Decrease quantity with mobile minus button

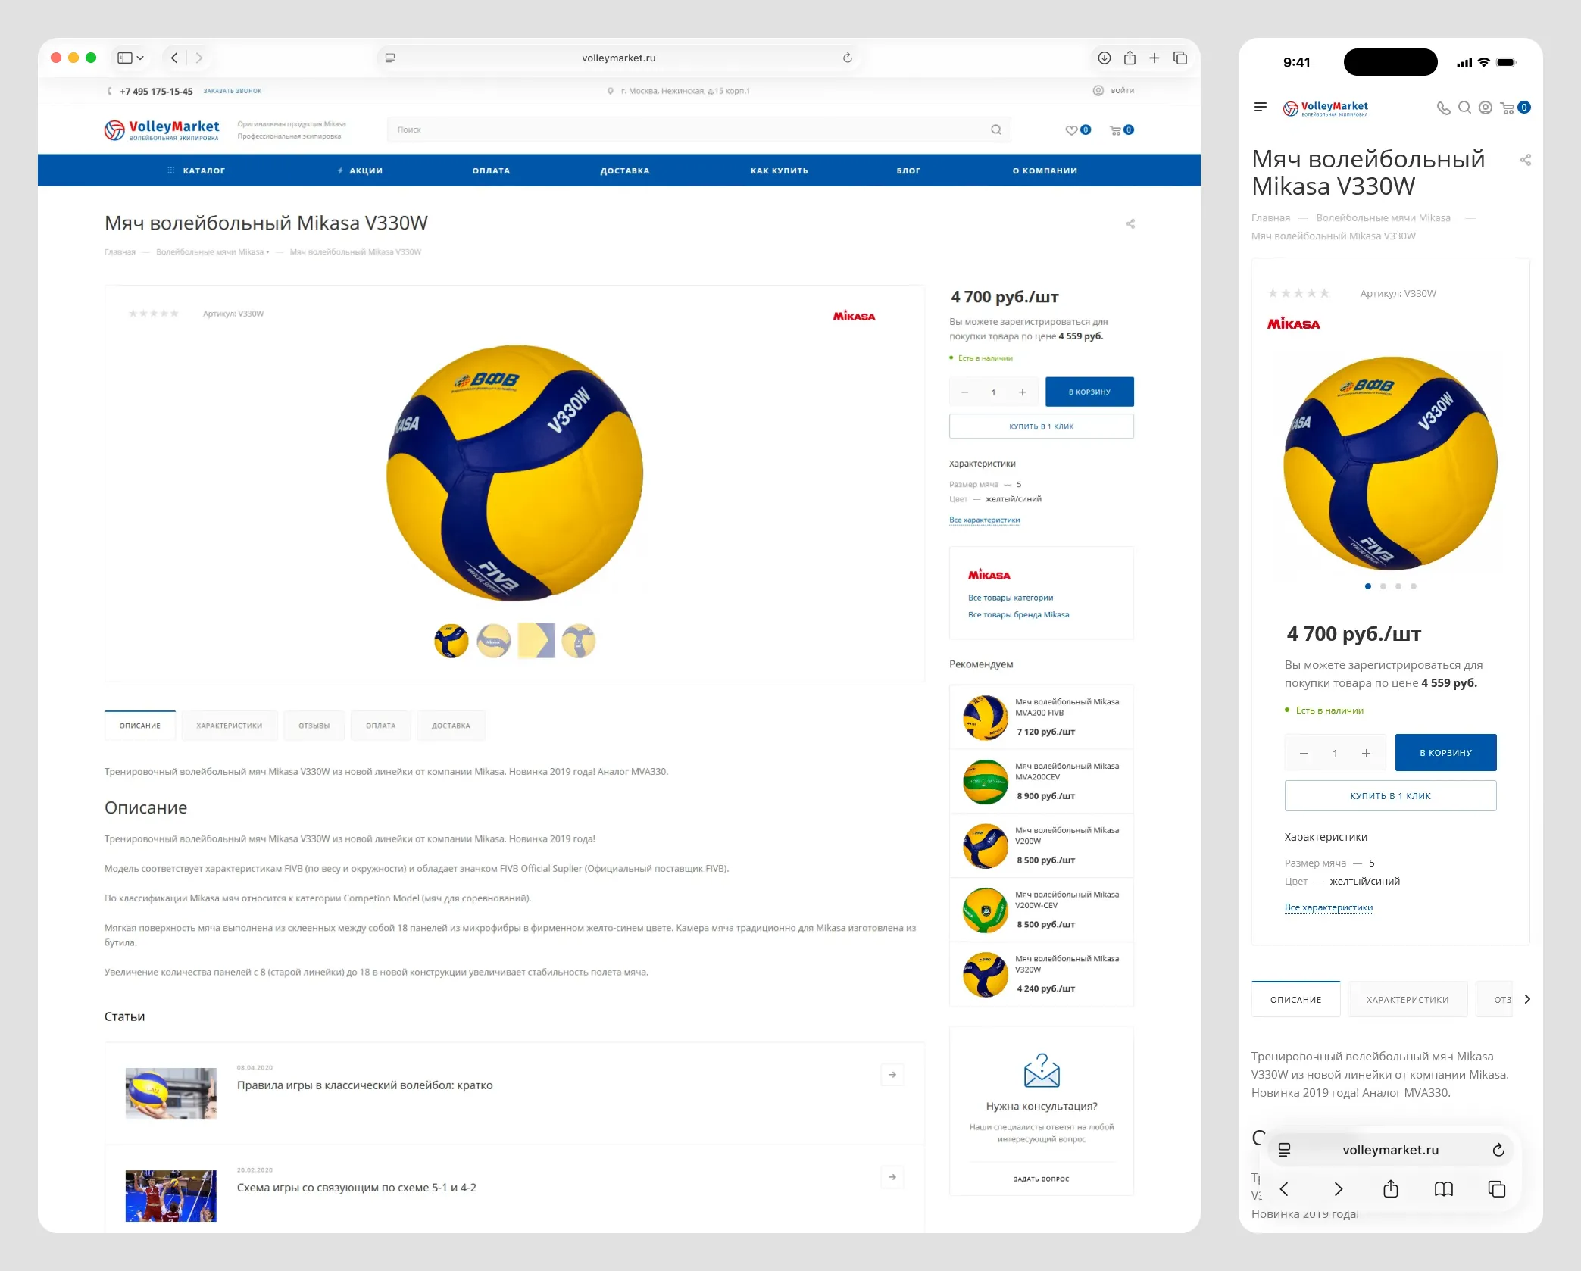click(1304, 753)
